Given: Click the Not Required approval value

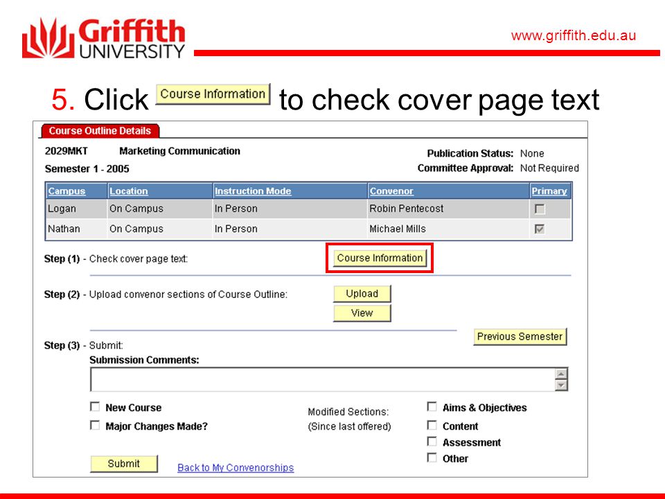Looking at the screenshot, I should coord(549,168).
